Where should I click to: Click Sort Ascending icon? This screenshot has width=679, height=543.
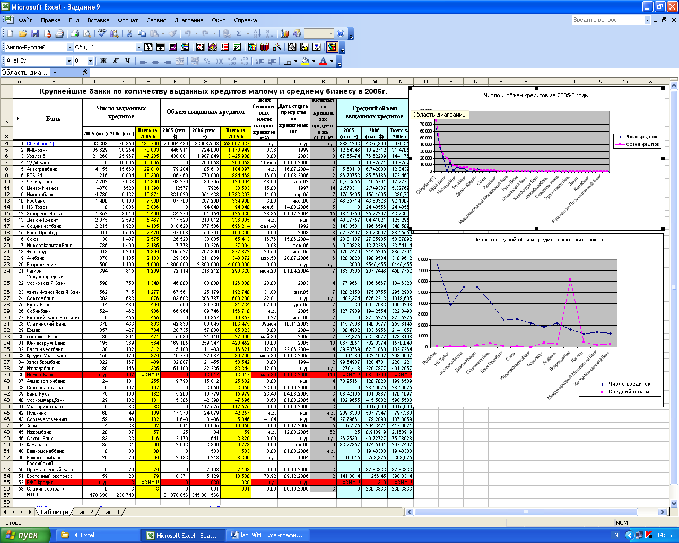pos(257,33)
